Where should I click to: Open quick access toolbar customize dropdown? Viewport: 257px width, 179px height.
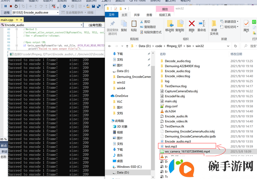pyautogui.click(x=125, y=9)
